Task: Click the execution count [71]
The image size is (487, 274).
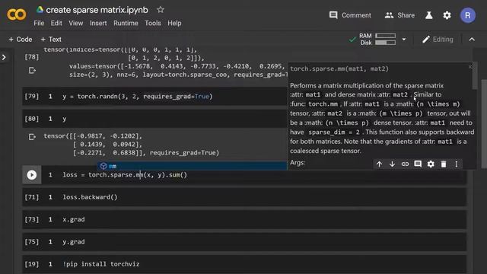Action: [32, 197]
